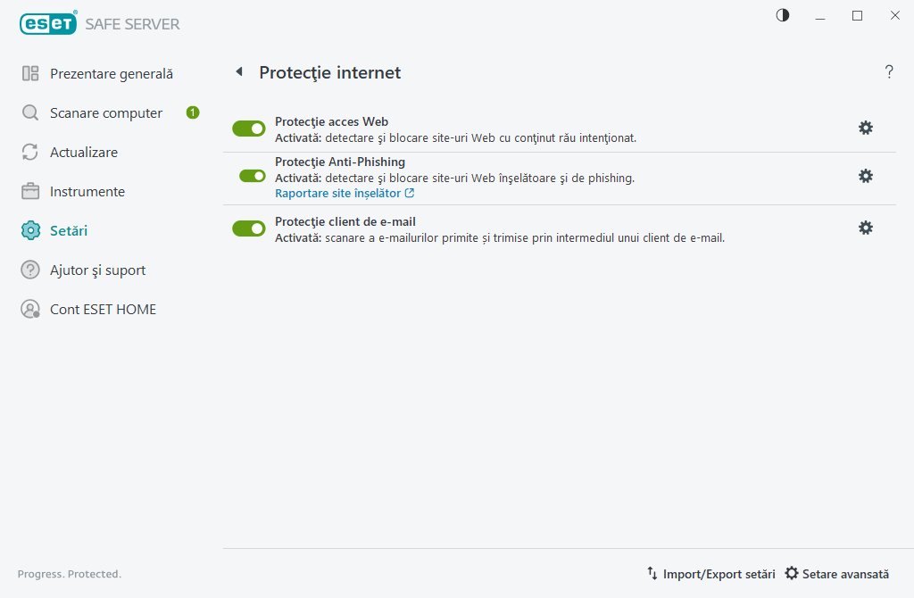The width and height of the screenshot is (914, 598).
Task: Click the help question mark icon
Action: pyautogui.click(x=889, y=72)
